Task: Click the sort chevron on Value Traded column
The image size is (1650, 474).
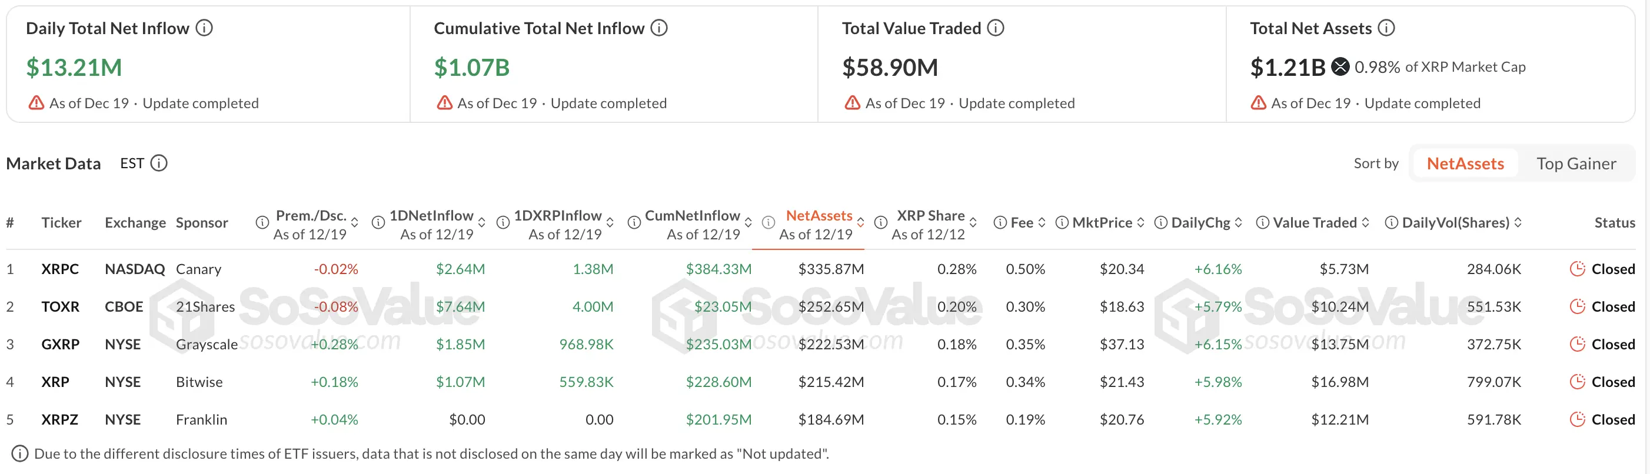Action: [x=1366, y=222]
